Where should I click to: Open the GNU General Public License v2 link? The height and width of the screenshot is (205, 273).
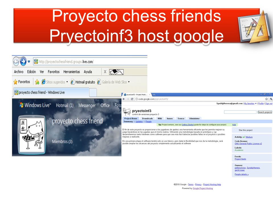pos(248,143)
